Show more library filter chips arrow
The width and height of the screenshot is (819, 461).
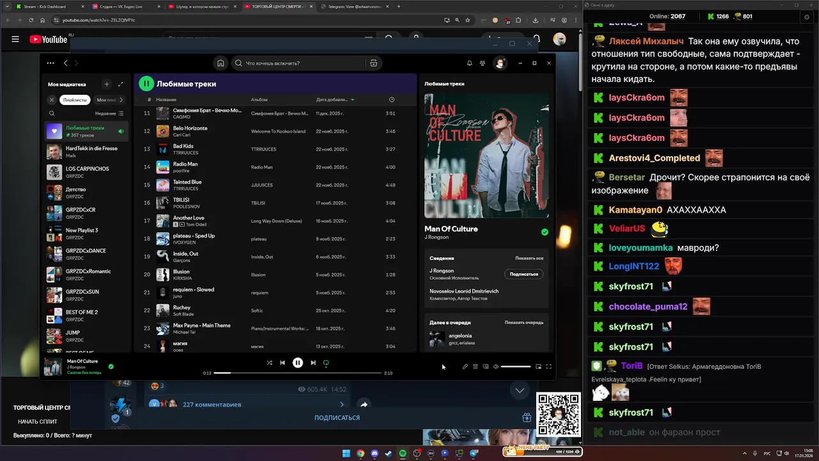tap(121, 100)
